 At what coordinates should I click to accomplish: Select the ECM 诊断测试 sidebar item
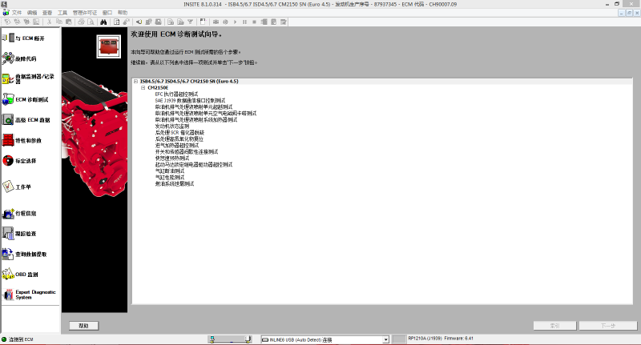[25, 99]
